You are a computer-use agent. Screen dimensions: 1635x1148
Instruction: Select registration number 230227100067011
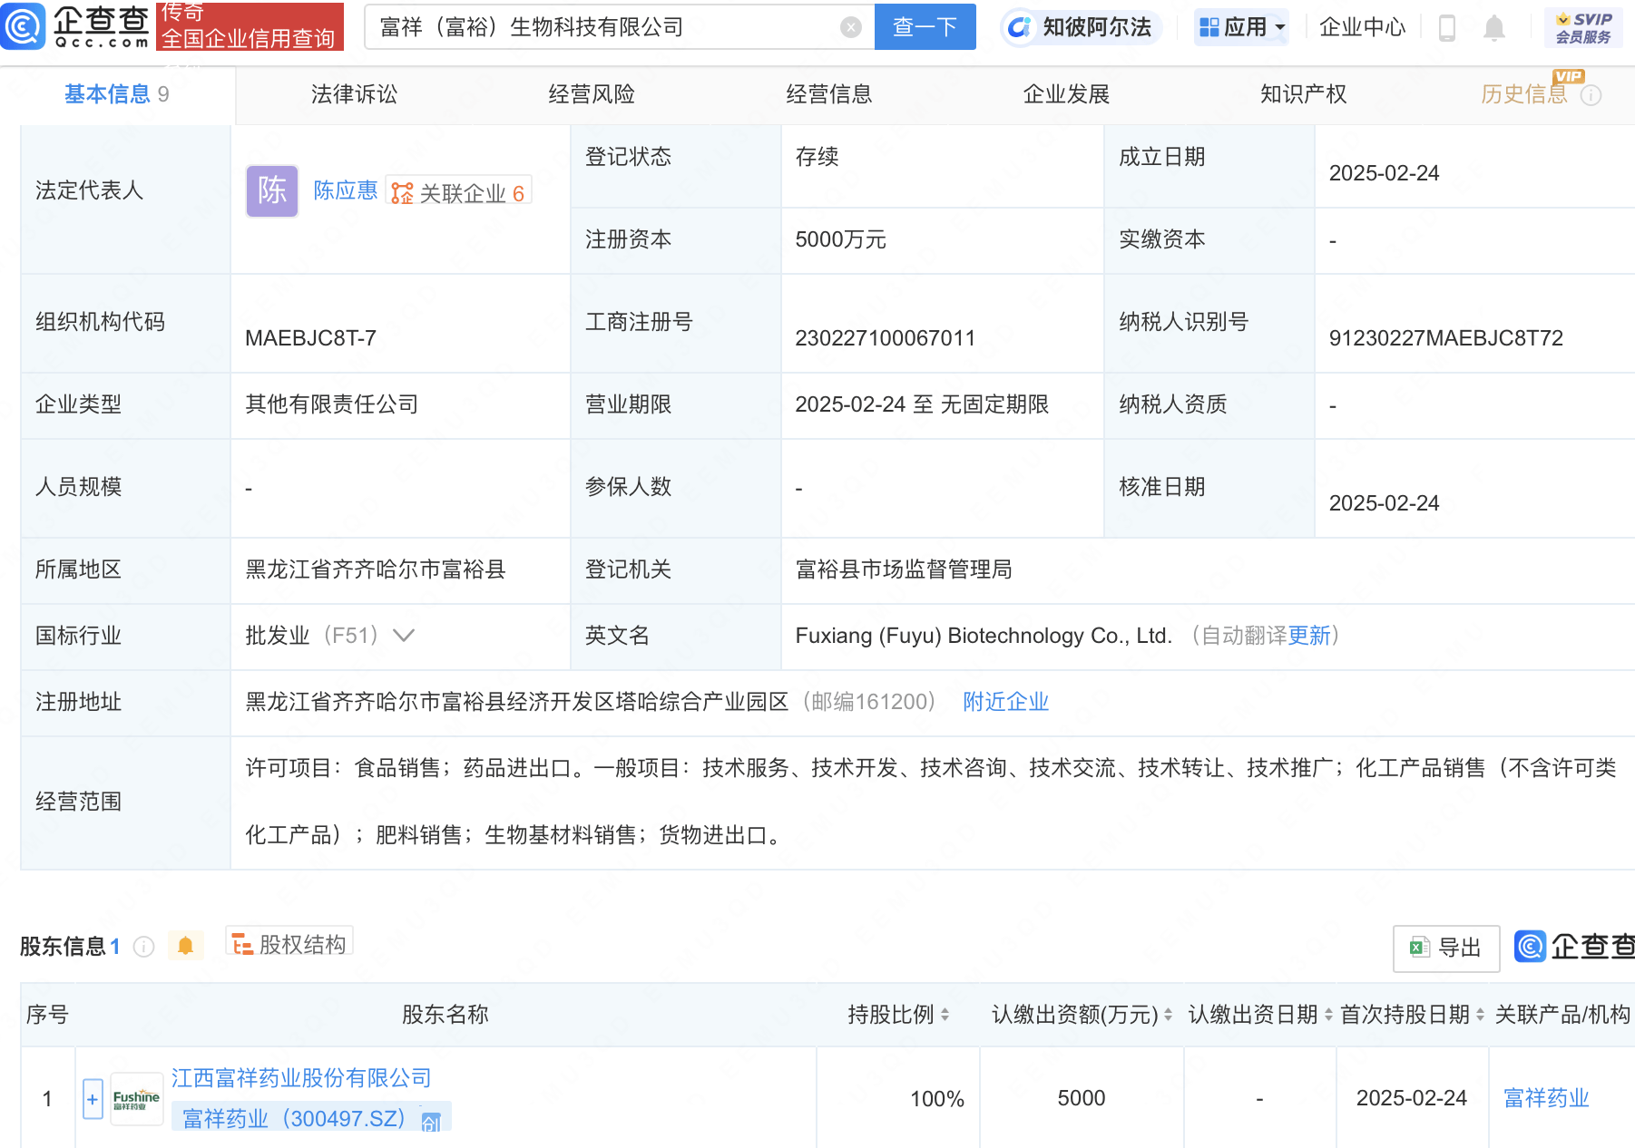point(886,338)
